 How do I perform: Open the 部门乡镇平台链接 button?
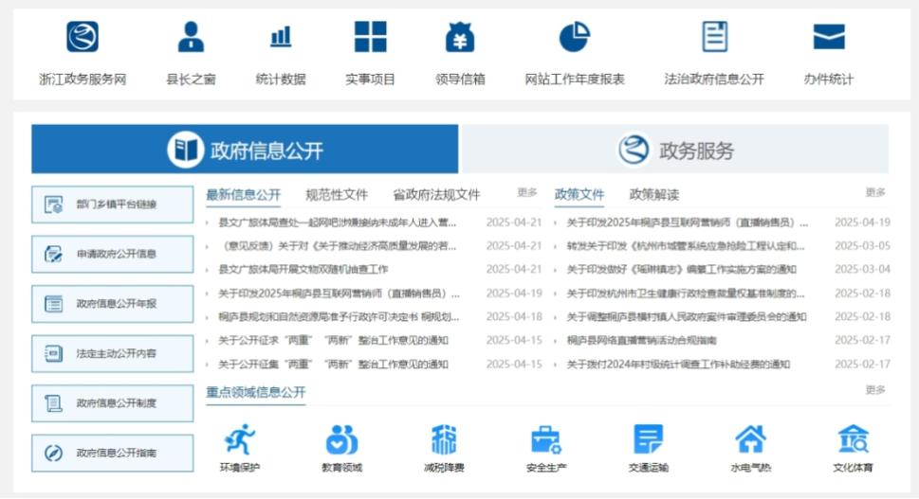[113, 205]
